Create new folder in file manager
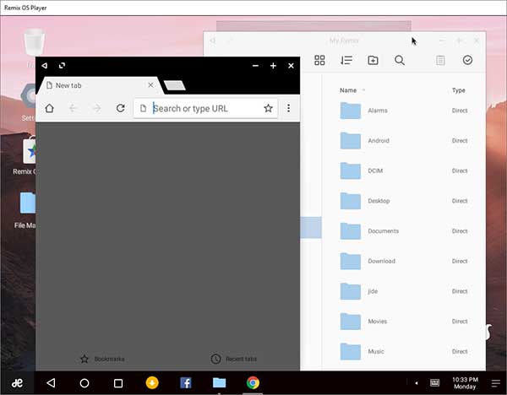The image size is (507, 395). (x=373, y=60)
